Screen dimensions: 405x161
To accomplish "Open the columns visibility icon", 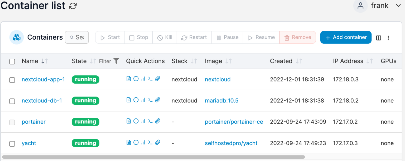I will [x=378, y=38].
